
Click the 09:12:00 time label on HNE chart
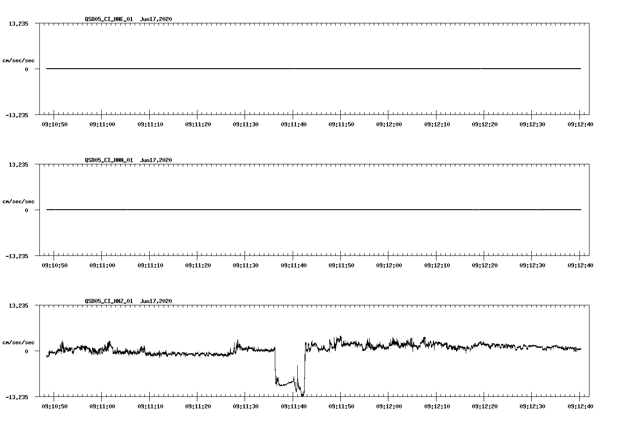389,124
